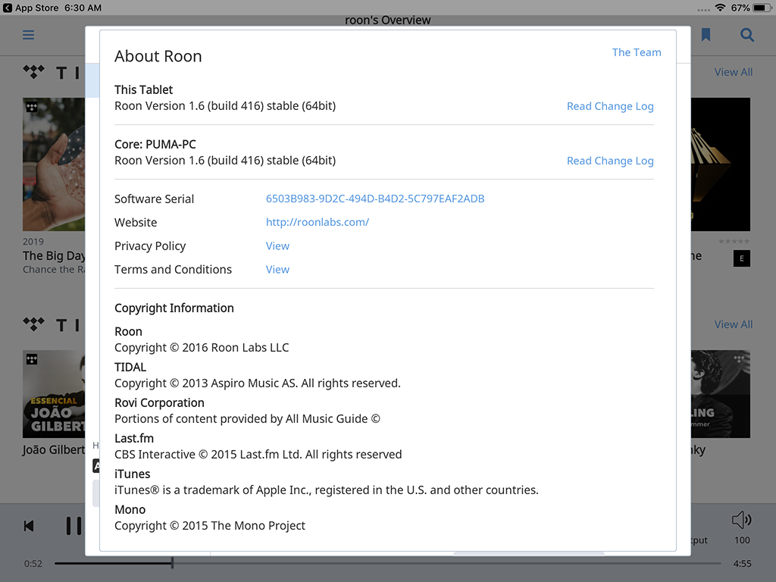Click the total time 4:55
The width and height of the screenshot is (776, 582).
click(x=743, y=564)
